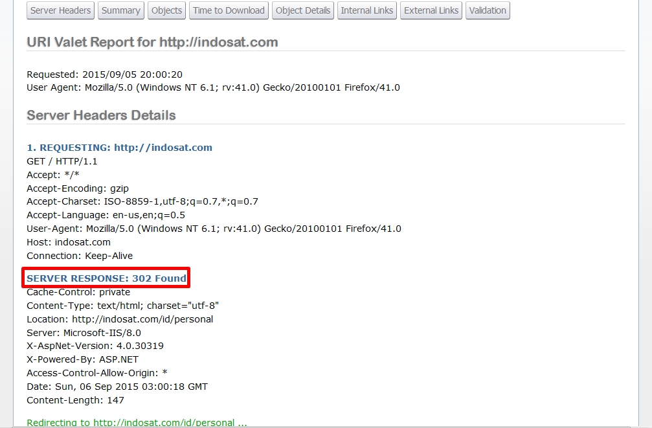652x428 pixels.
Task: Select the Content-Type text/html line
Action: 122,306
